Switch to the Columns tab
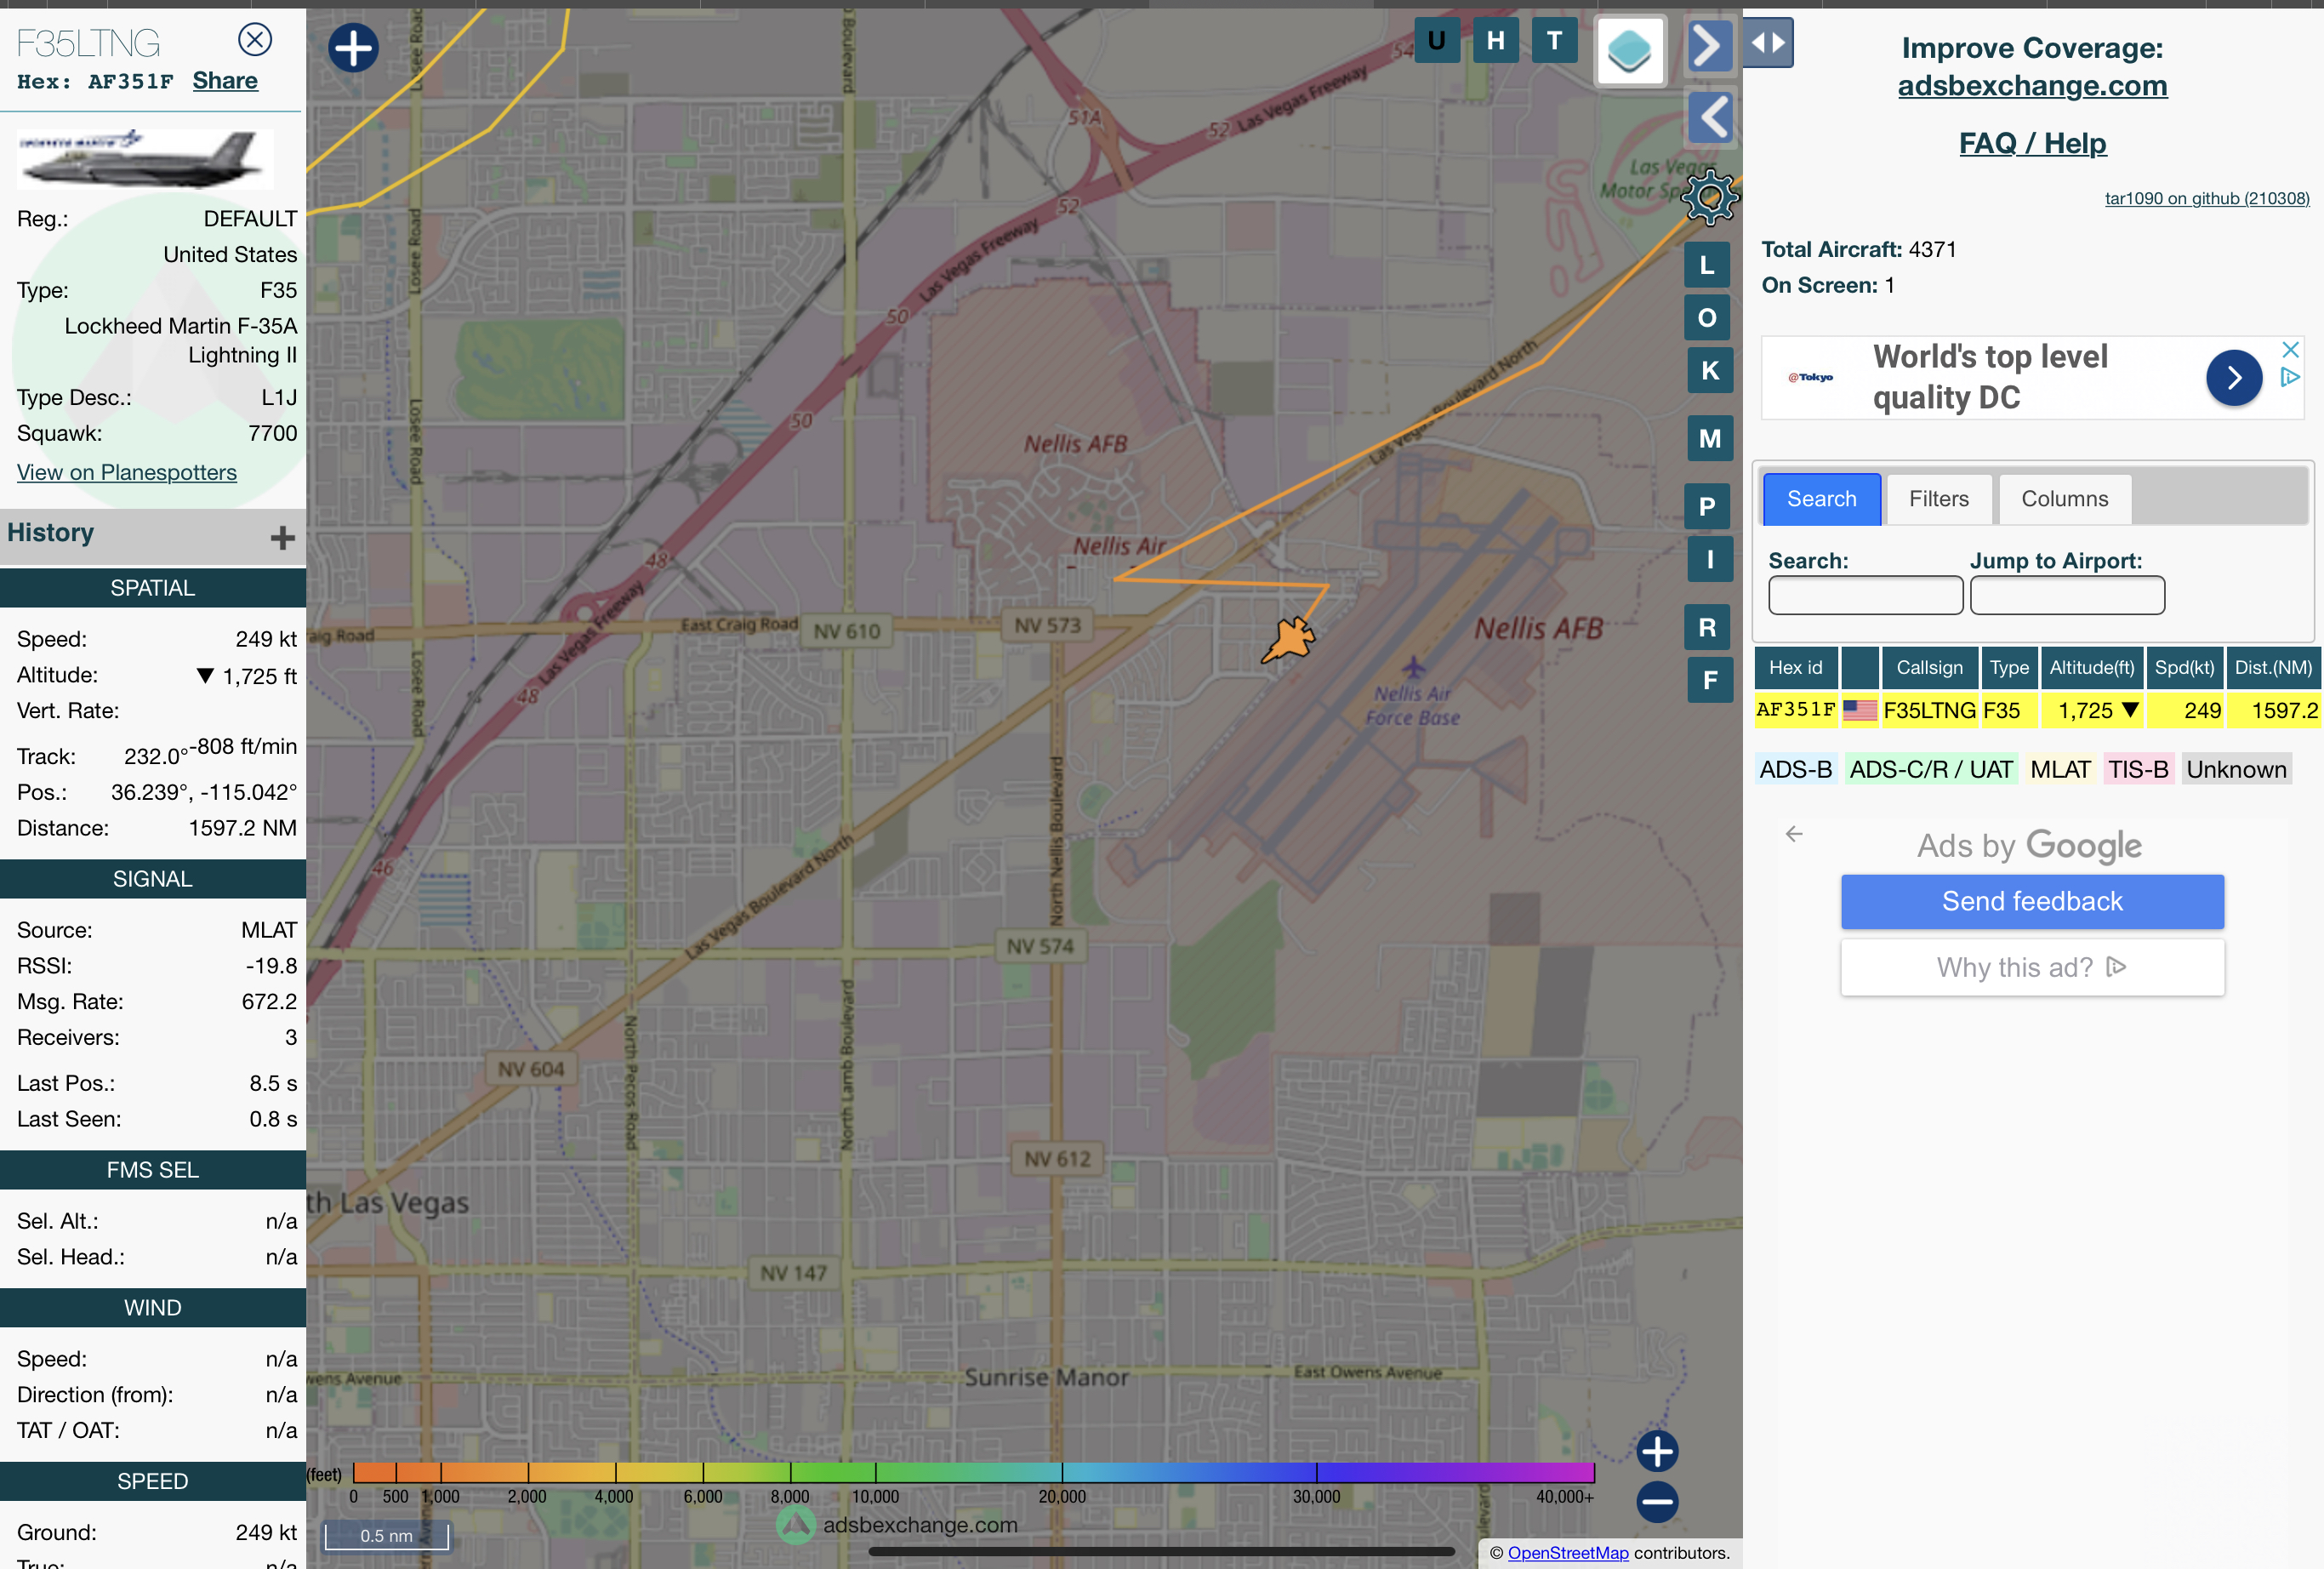The width and height of the screenshot is (2324, 1569). coord(2064,499)
